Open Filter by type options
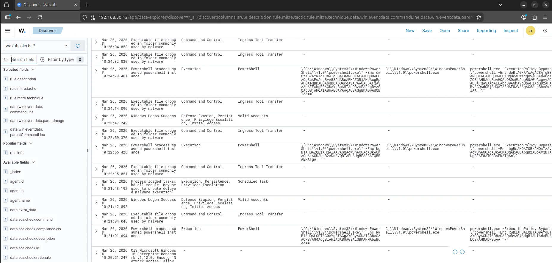The height and width of the screenshot is (263, 552). (62, 60)
